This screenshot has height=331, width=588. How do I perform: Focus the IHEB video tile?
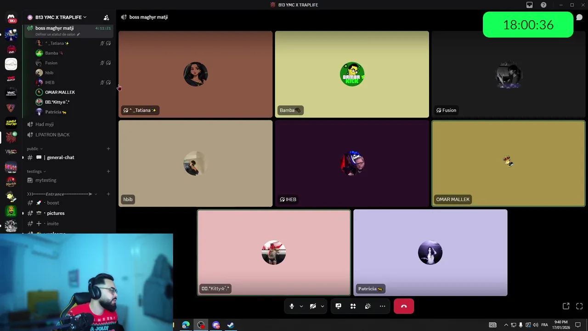[x=352, y=164]
